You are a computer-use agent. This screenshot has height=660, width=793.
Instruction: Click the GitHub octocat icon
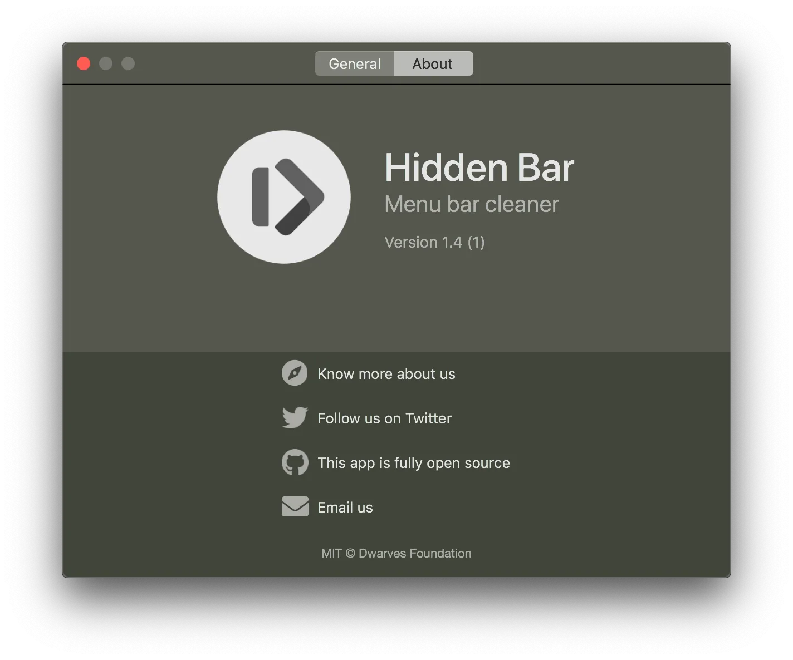pyautogui.click(x=295, y=462)
